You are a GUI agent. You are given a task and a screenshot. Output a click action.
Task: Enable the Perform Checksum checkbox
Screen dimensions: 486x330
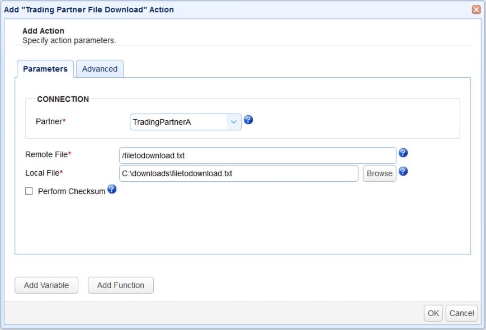click(29, 191)
